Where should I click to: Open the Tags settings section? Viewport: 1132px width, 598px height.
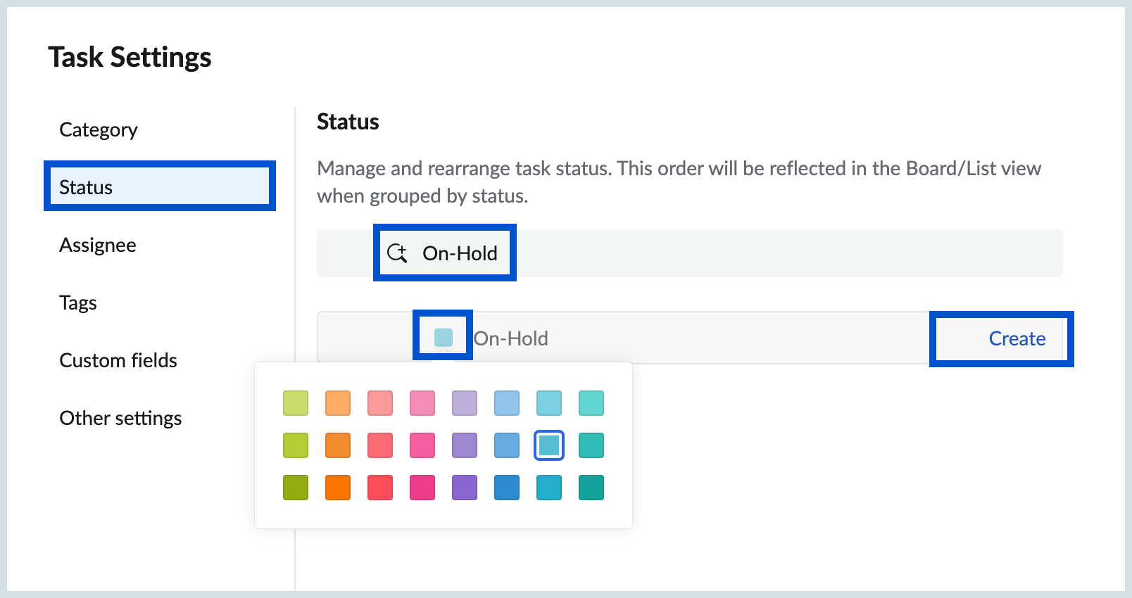coord(78,303)
